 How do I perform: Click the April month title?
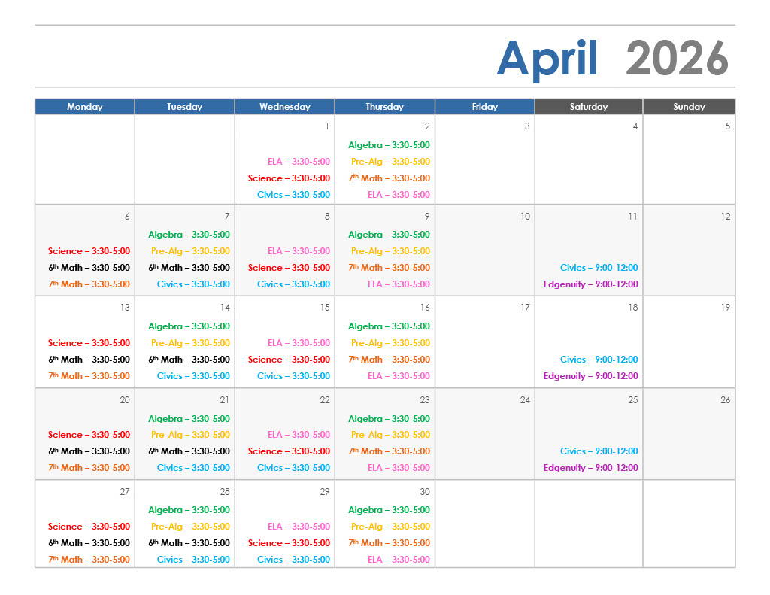pyautogui.click(x=547, y=59)
